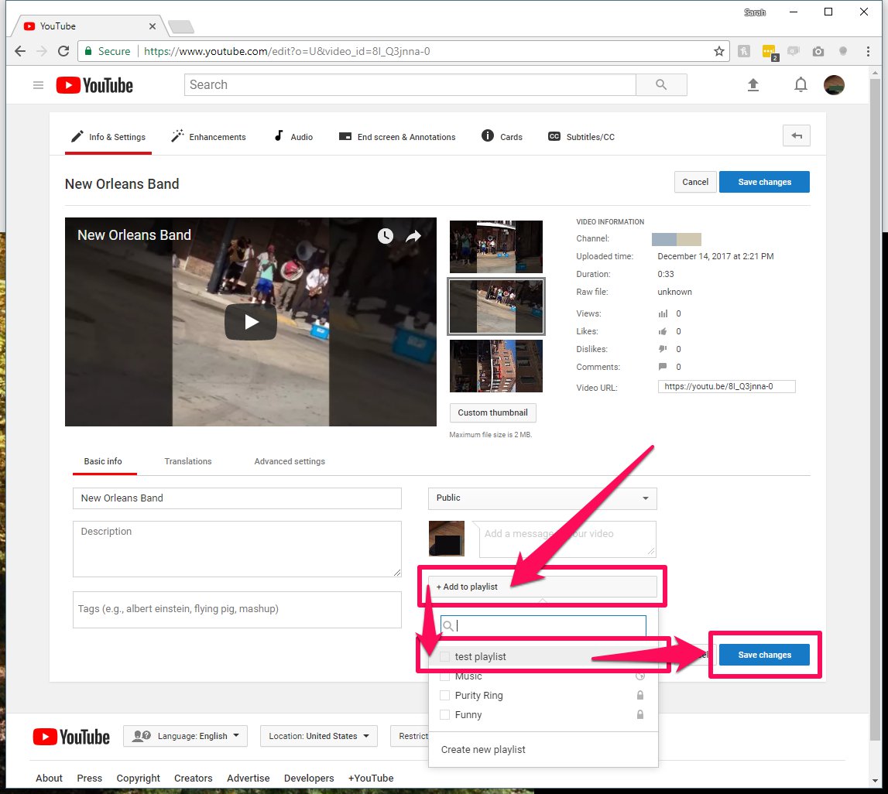Open the YouTube hamburger guide menu

pyautogui.click(x=38, y=85)
